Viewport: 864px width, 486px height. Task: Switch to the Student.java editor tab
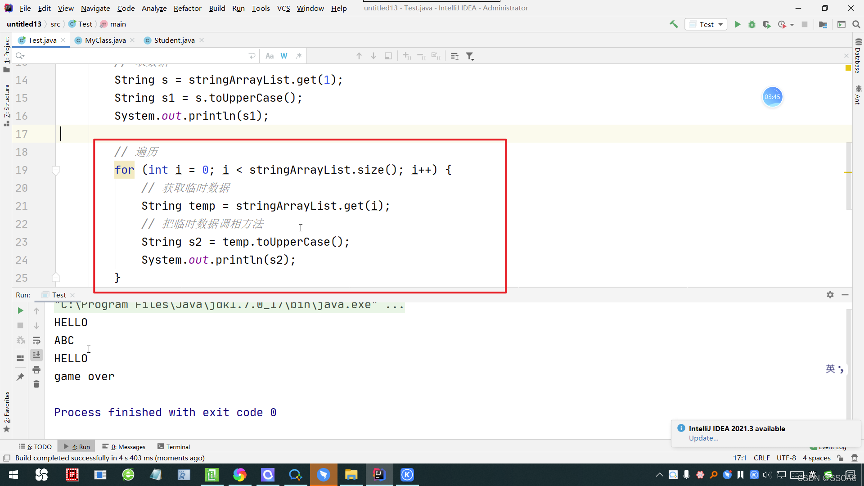click(x=174, y=40)
